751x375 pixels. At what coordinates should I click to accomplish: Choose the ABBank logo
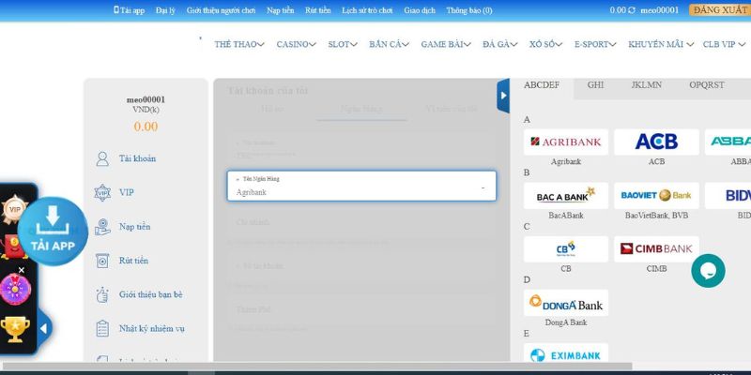pyautogui.click(x=728, y=142)
